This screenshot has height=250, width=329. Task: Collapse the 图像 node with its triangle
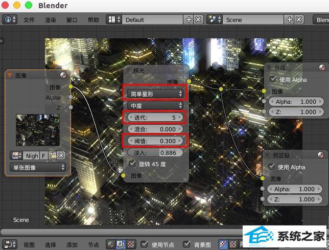pos(10,75)
